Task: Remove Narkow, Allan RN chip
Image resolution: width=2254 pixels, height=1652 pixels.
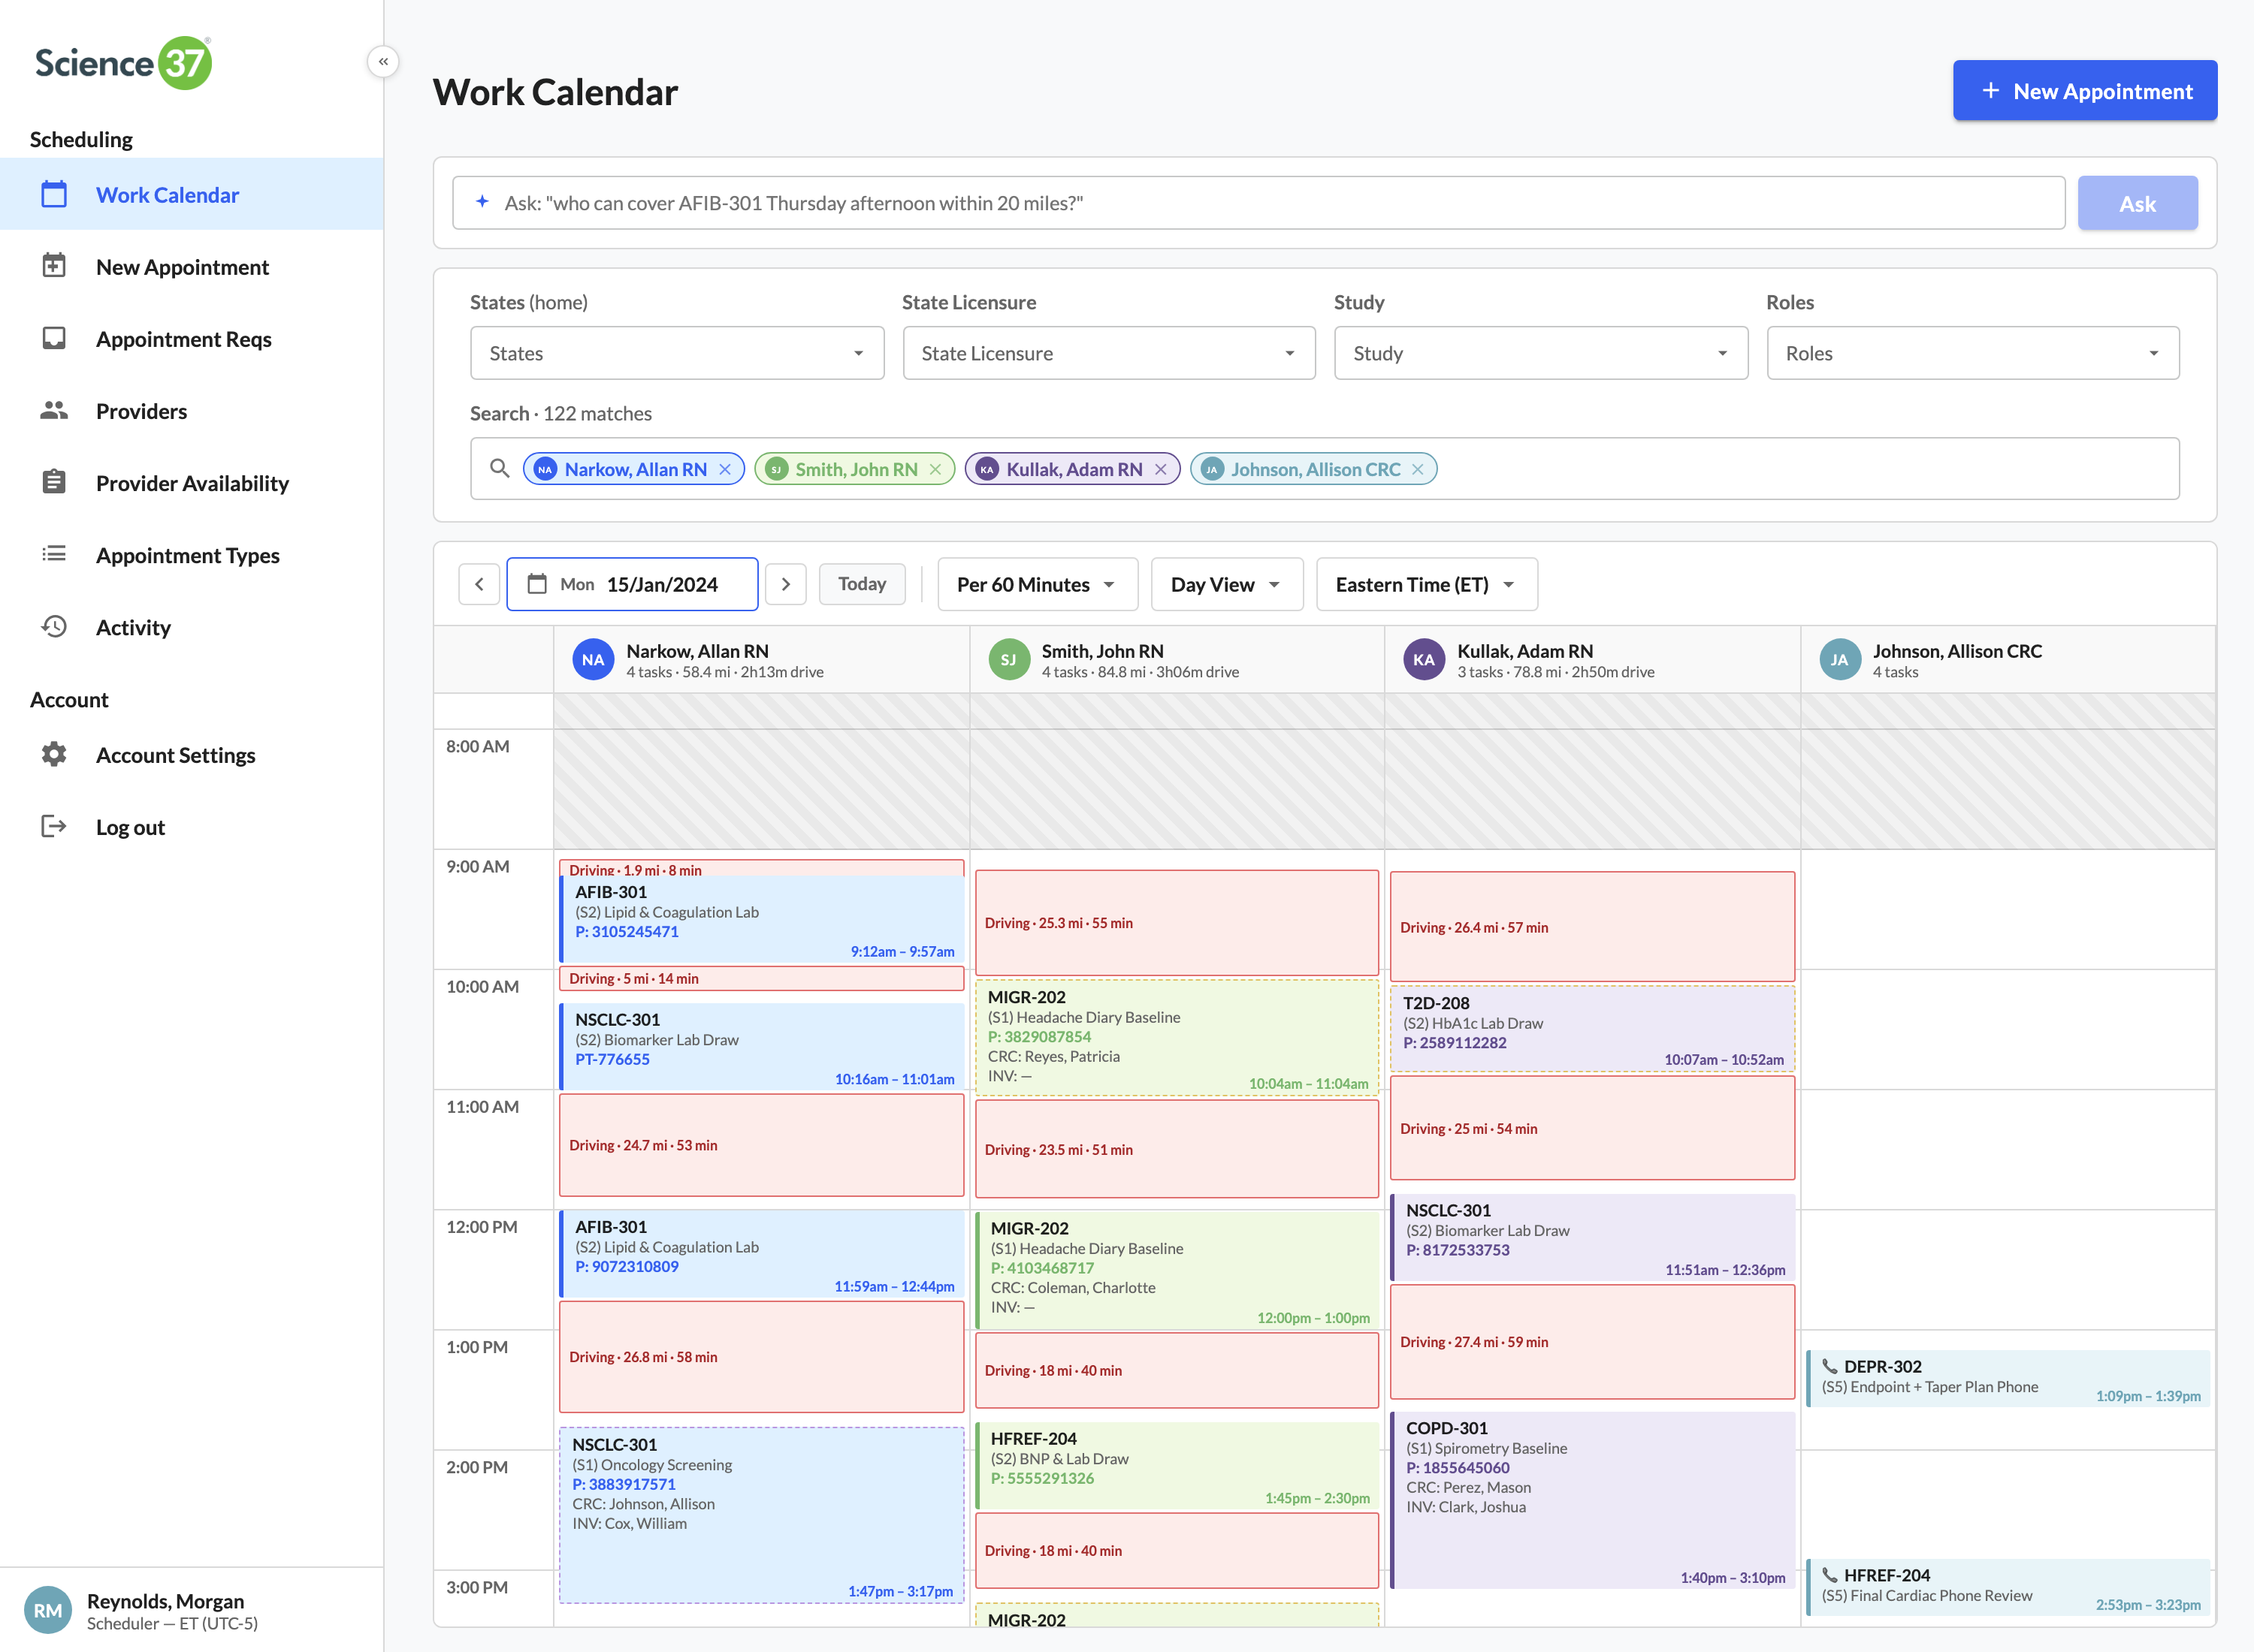Action: click(x=725, y=469)
